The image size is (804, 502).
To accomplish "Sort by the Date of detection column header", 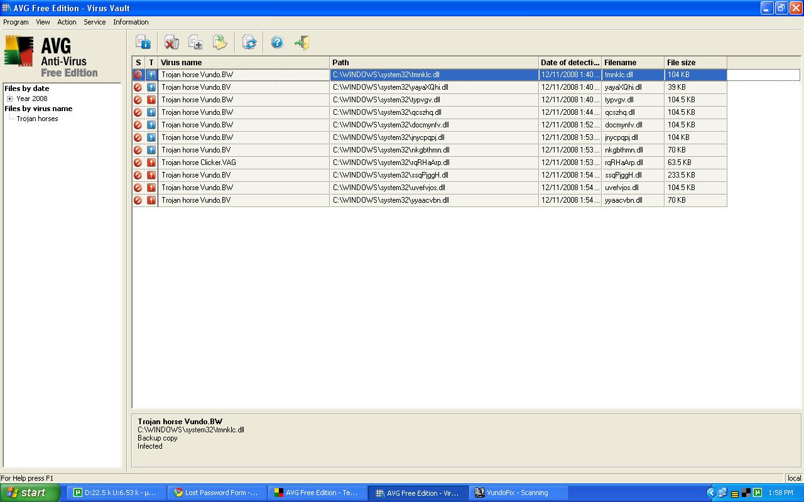I will (x=570, y=62).
